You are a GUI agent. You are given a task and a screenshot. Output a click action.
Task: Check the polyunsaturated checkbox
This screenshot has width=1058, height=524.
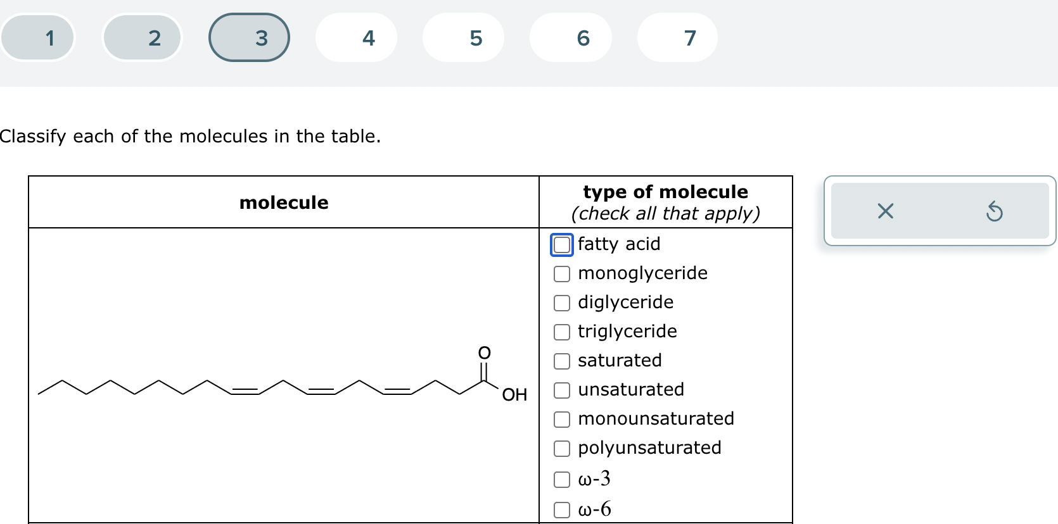coord(561,448)
